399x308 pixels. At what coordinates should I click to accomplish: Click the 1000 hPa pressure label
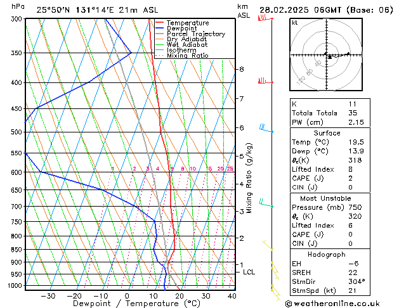[x=16, y=286]
